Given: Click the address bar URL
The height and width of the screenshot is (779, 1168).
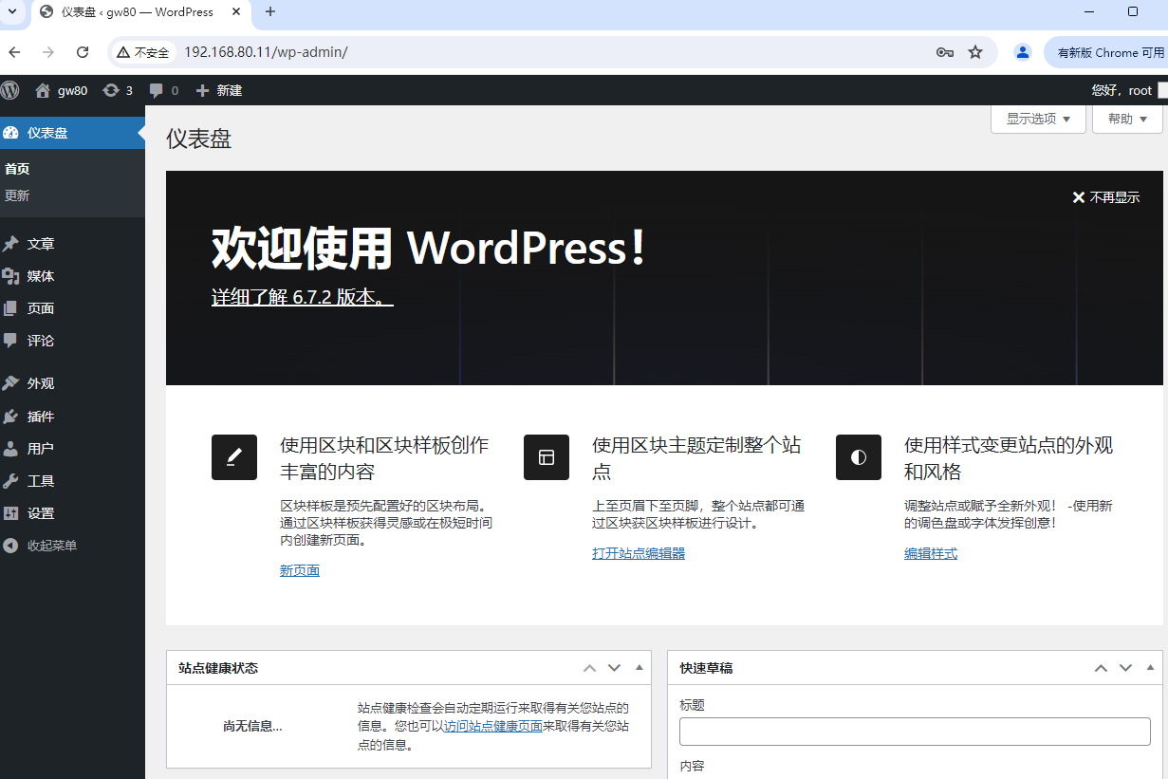Looking at the screenshot, I should click(x=266, y=52).
